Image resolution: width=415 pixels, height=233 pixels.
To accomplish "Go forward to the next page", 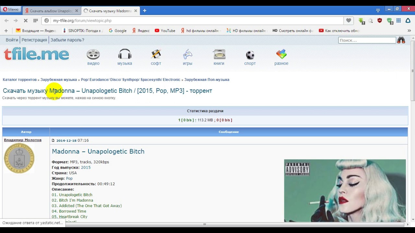I will pyautogui.click(x=16, y=20).
